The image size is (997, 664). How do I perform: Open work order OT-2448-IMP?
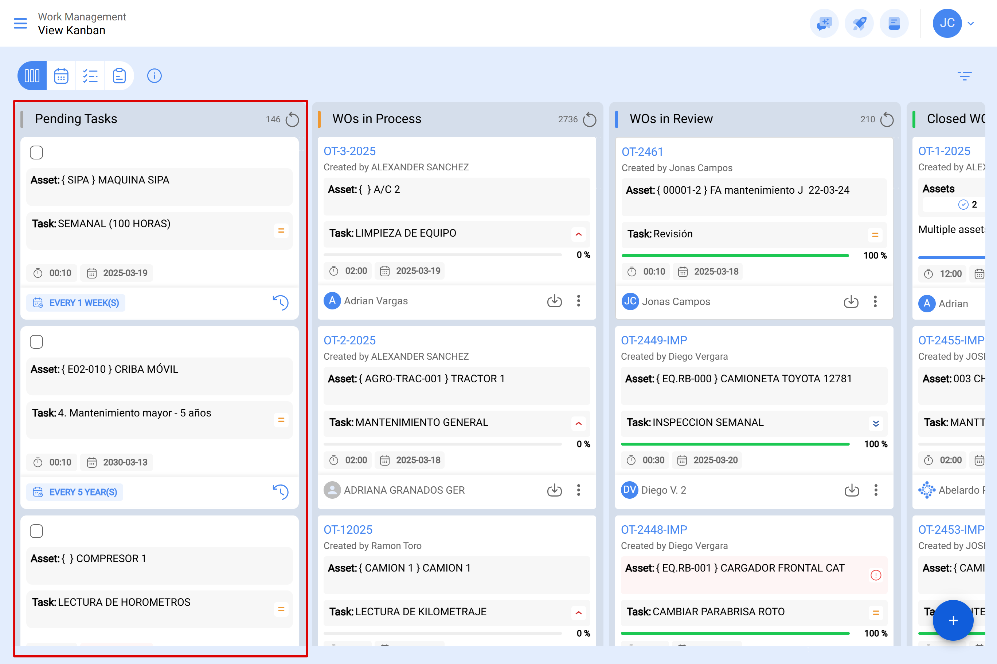pos(654,530)
